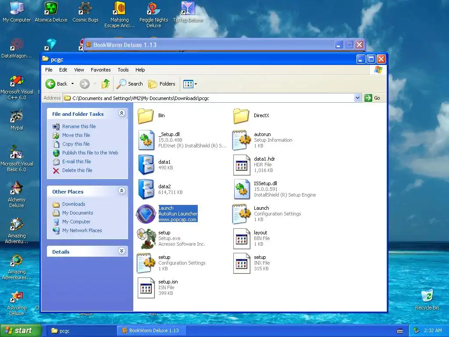The width and height of the screenshot is (449, 337).
Task: Select the data2 cabinet file icon
Action: pos(146,189)
